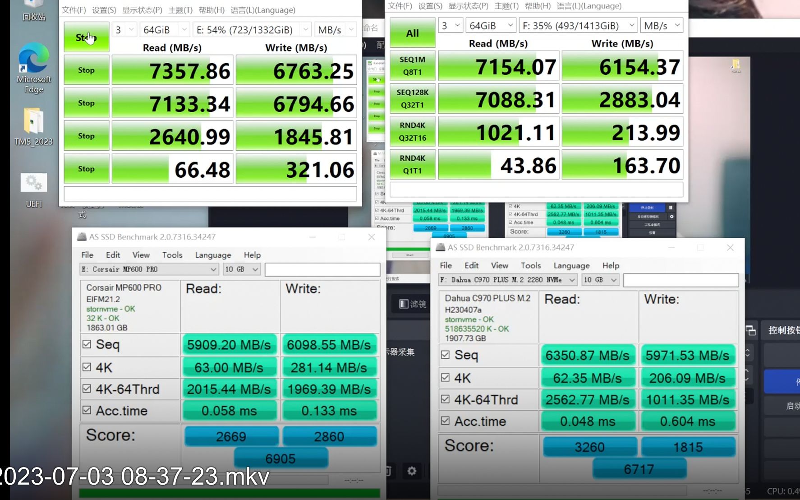
Task: Open drive F: 35% dropdown
Action: 578,26
